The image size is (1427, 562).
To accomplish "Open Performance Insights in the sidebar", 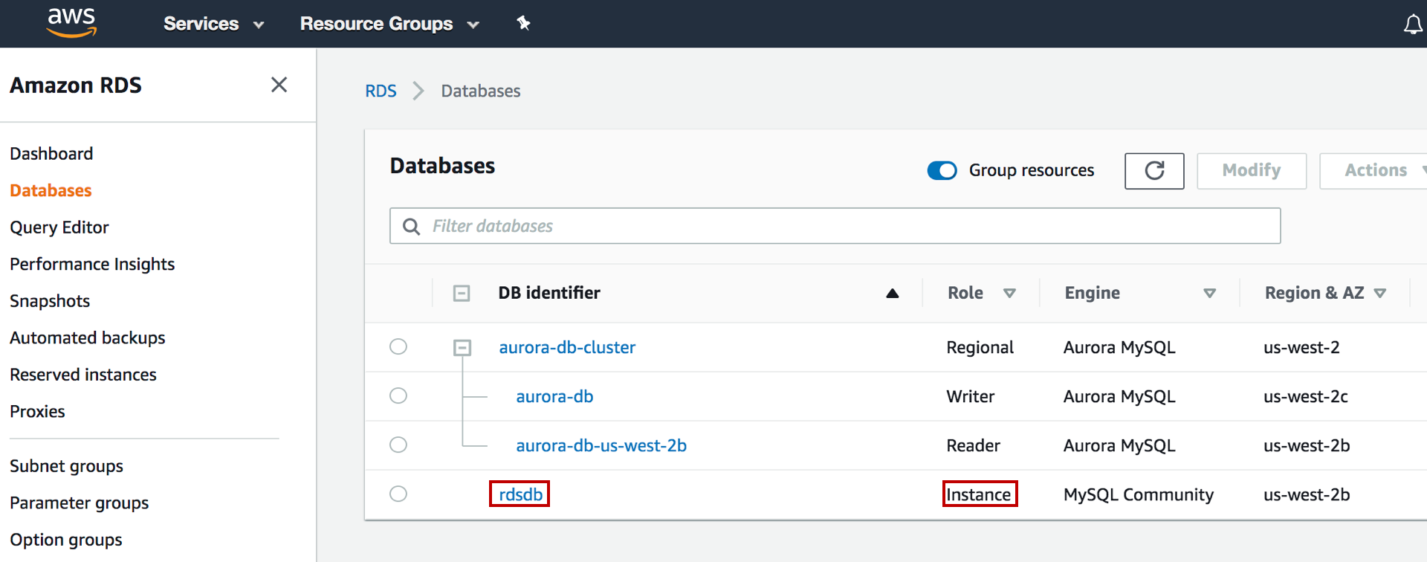I will [x=92, y=264].
